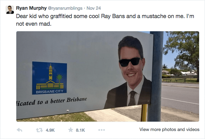Image resolution: width=205 pixels, height=139 pixels.
Task: Click the blue sign pole in photo
Action: pyautogui.click(x=155, y=76)
